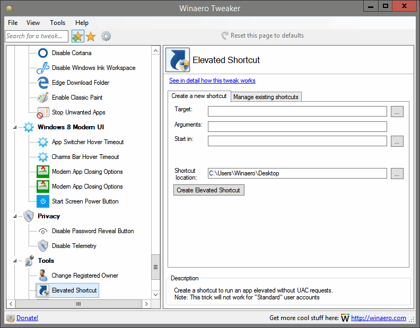Open the File menu

point(13,23)
